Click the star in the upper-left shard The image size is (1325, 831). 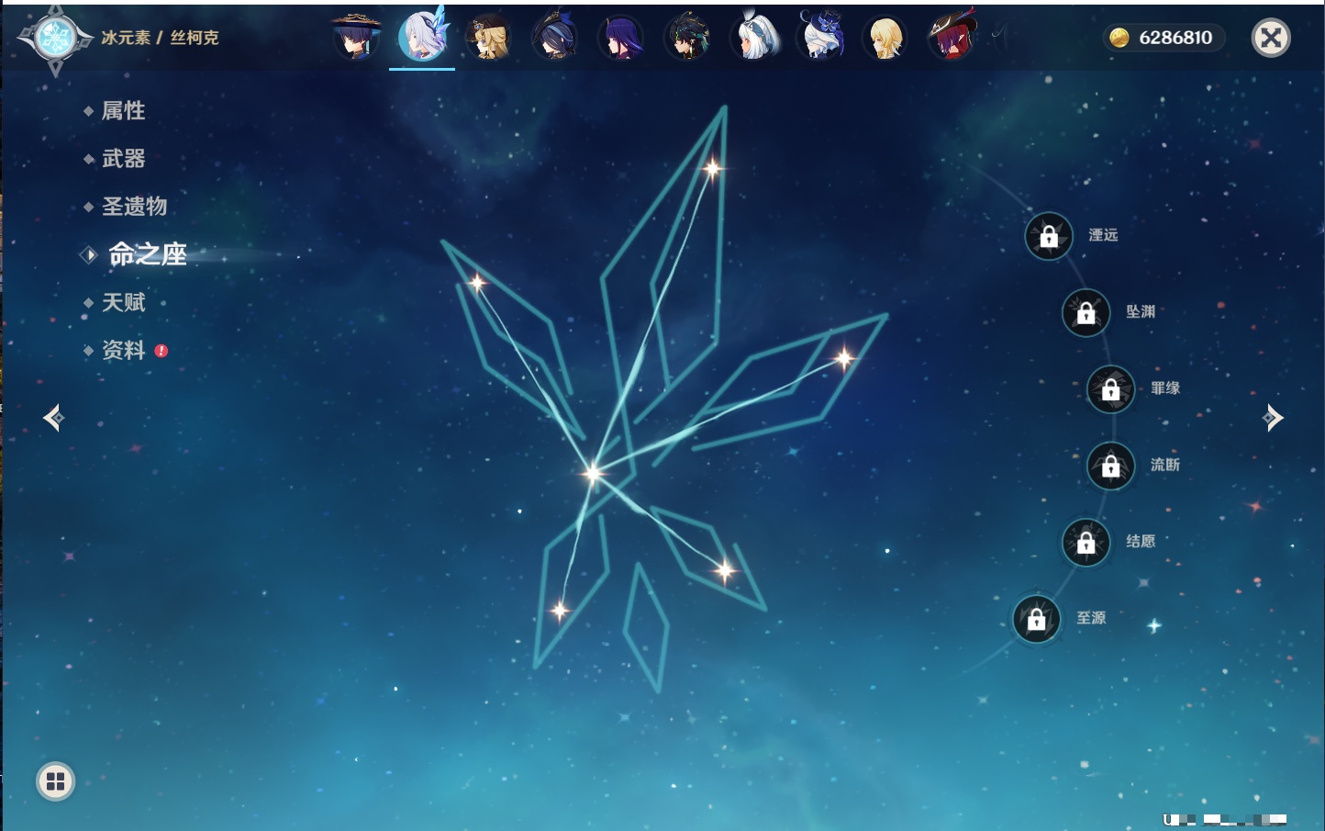(x=477, y=283)
